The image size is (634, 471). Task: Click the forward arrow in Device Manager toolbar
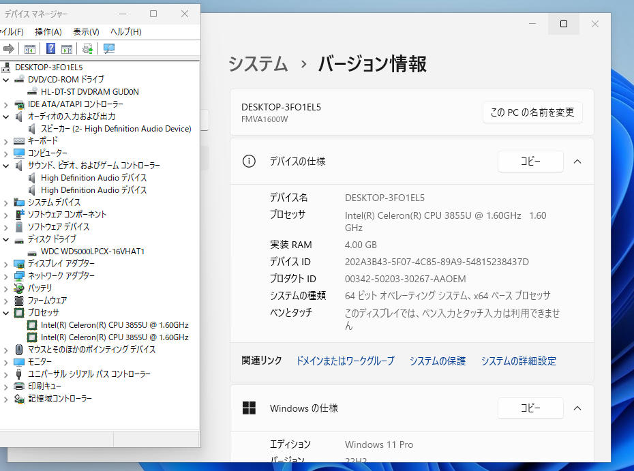(8, 49)
